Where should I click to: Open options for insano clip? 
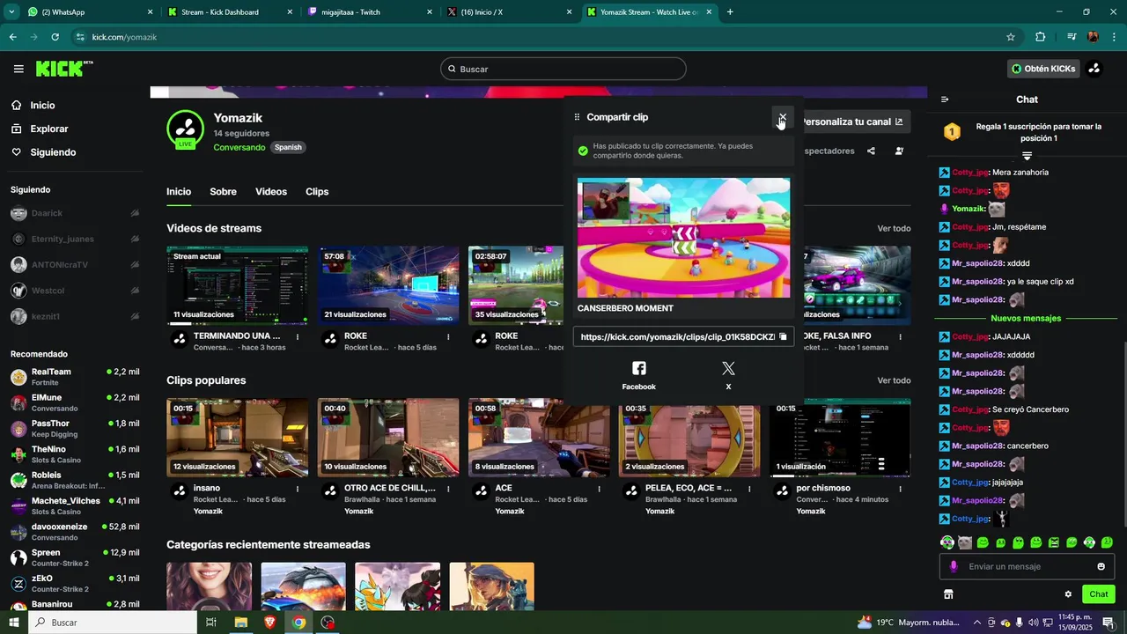(x=298, y=489)
